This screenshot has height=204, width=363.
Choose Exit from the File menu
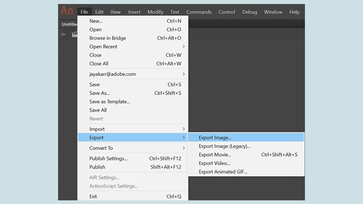(x=133, y=196)
